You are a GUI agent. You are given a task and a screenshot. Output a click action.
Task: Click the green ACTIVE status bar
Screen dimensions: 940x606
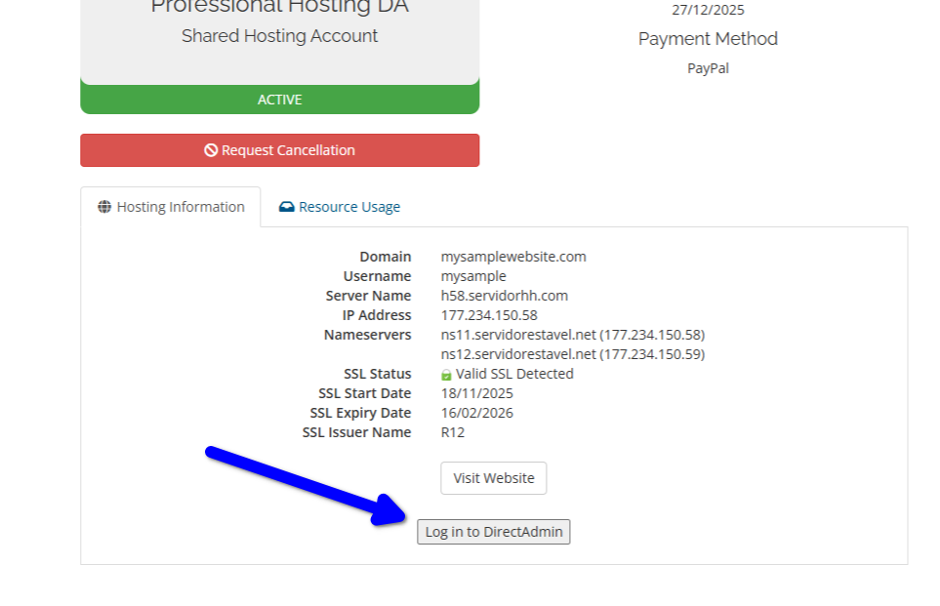(279, 99)
